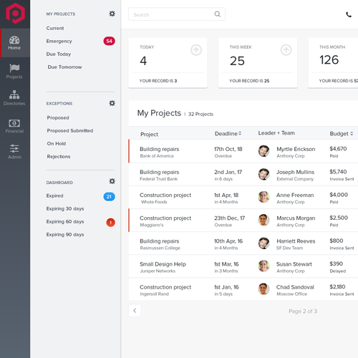The image size is (358, 358).
Task: Click the red hexagon app logo
Action: pyautogui.click(x=15, y=14)
